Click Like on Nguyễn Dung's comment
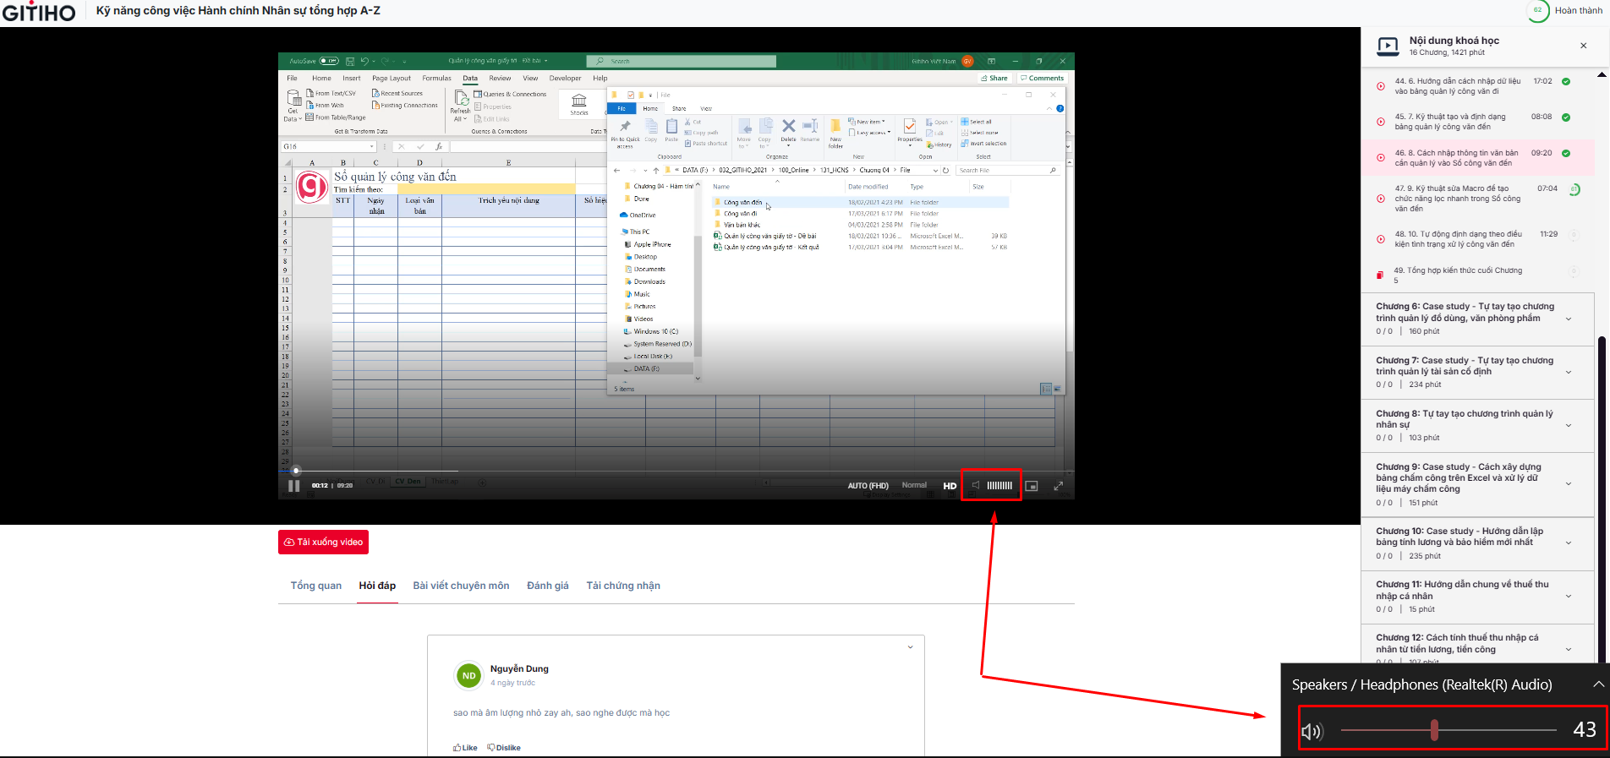Image resolution: width=1610 pixels, height=758 pixels. pyautogui.click(x=465, y=748)
